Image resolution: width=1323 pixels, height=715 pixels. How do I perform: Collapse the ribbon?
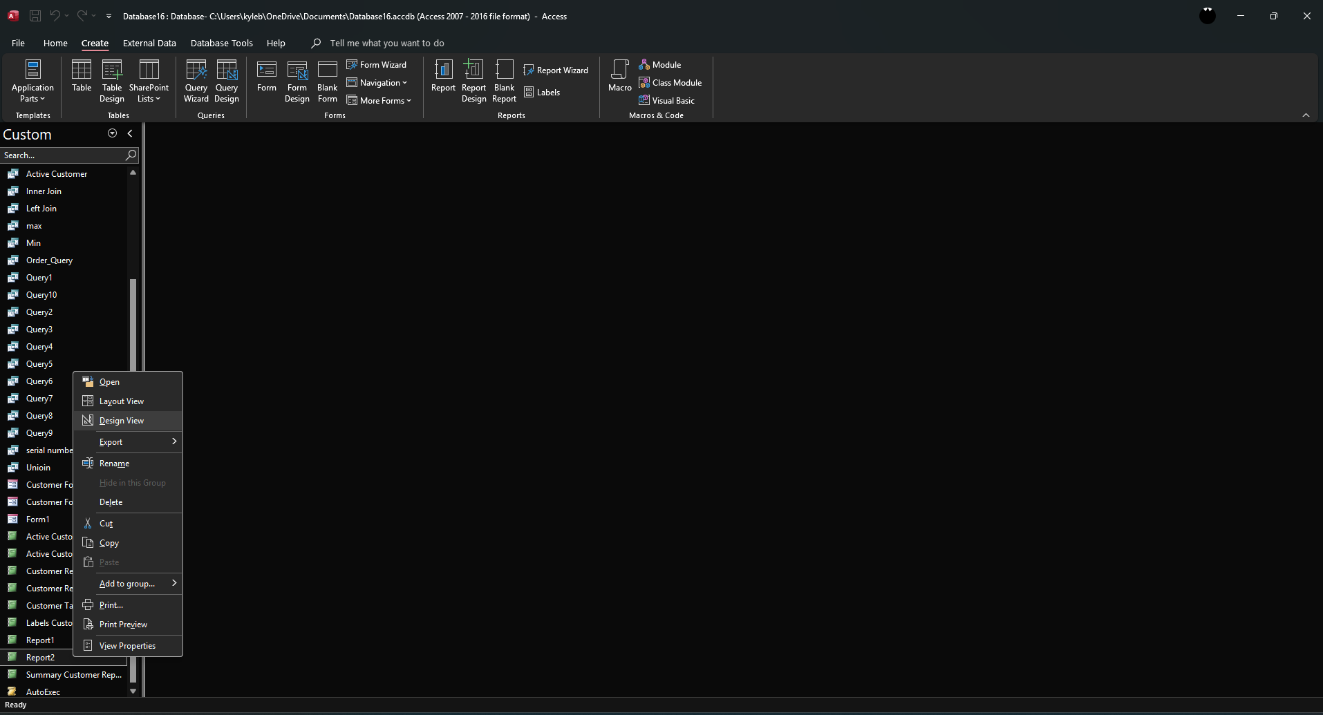[x=1306, y=115]
